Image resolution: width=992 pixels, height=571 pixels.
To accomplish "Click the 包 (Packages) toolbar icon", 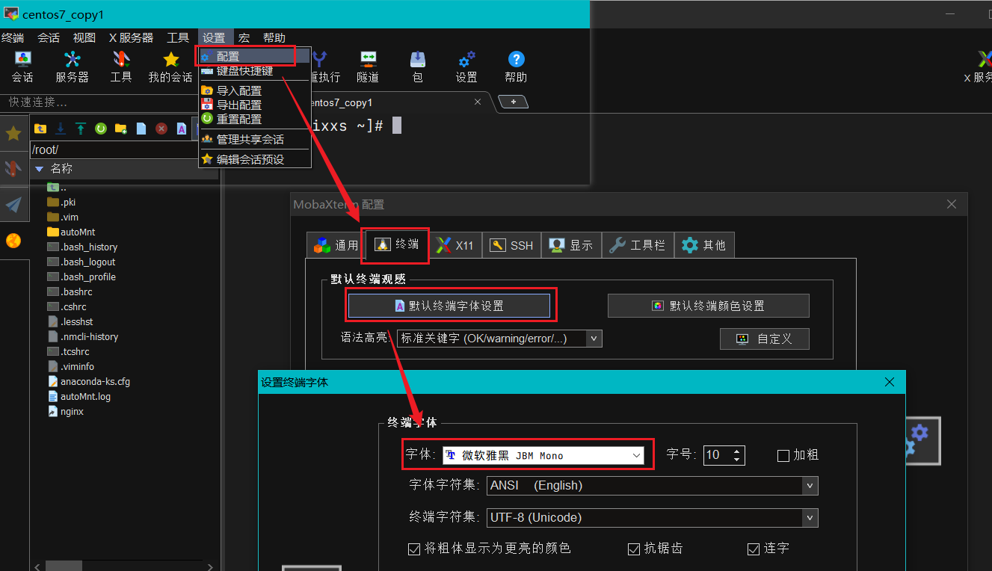I will (x=418, y=67).
